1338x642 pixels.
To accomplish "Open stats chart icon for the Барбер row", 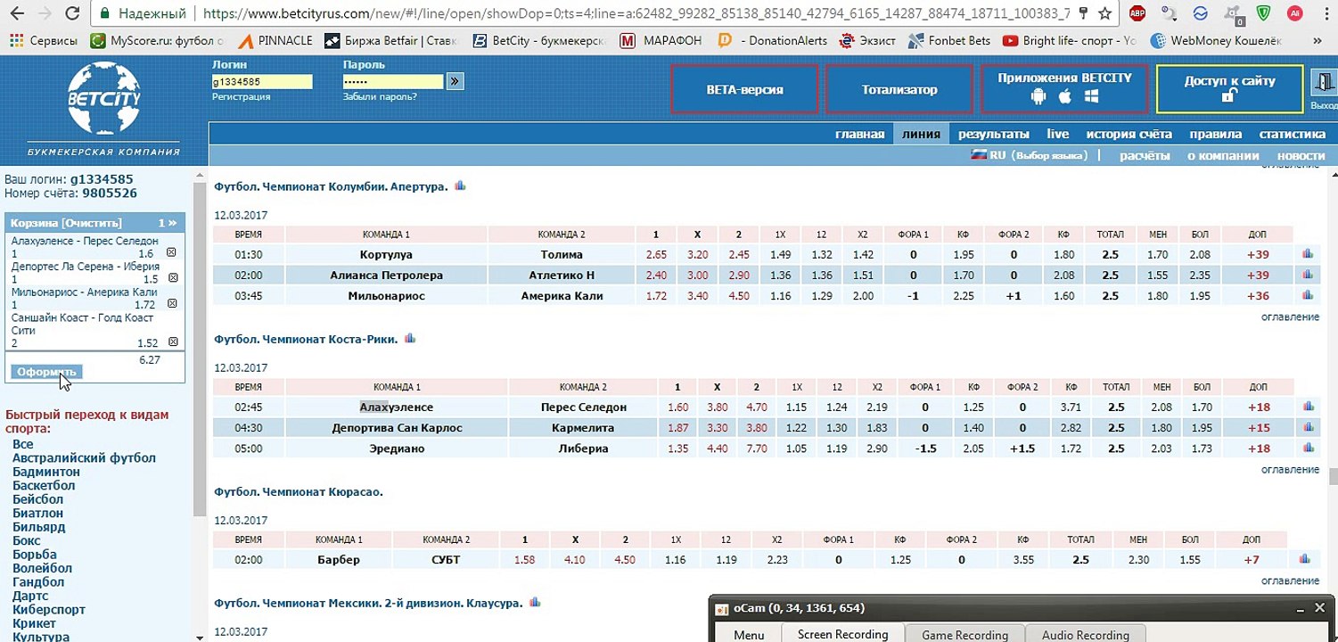I will click(1304, 559).
